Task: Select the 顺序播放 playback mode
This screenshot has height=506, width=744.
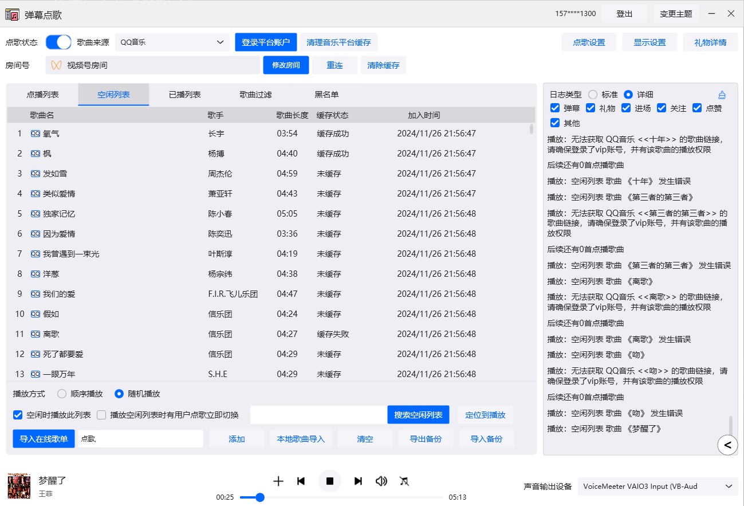Action: click(x=61, y=394)
